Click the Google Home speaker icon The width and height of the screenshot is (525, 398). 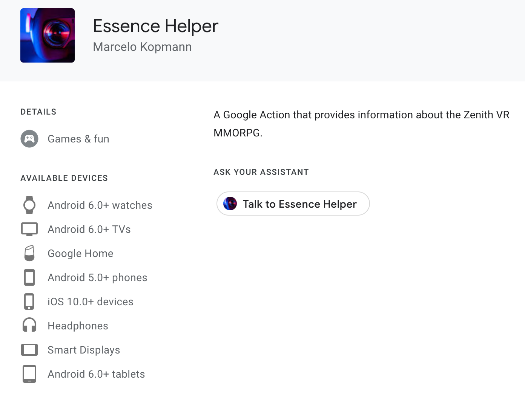(x=29, y=253)
